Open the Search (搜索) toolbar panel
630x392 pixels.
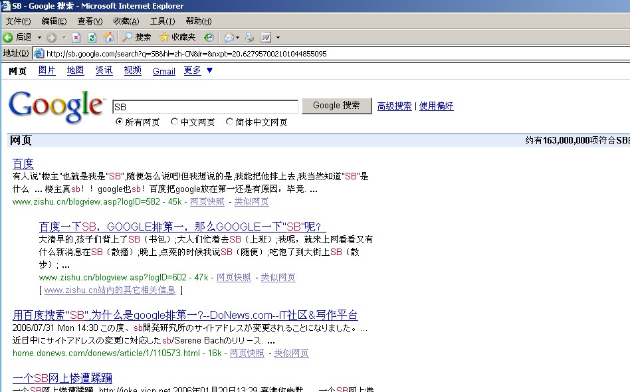[136, 37]
